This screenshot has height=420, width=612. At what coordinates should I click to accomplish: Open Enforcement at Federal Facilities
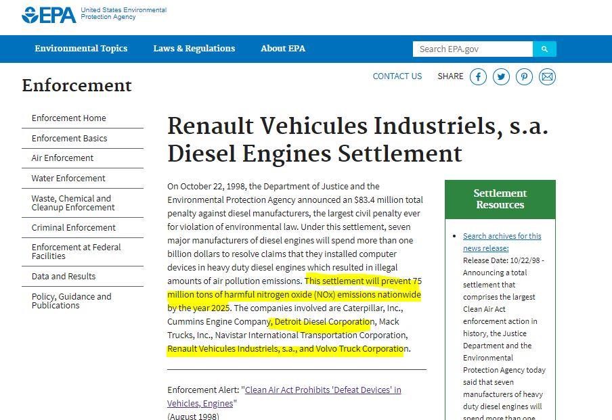[x=76, y=252]
